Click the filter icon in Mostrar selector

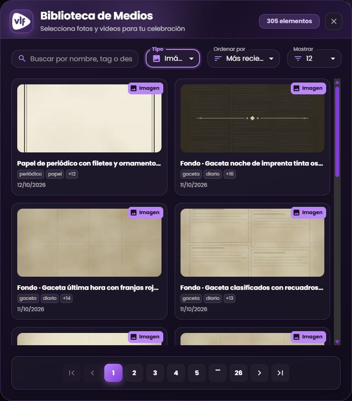click(x=298, y=59)
